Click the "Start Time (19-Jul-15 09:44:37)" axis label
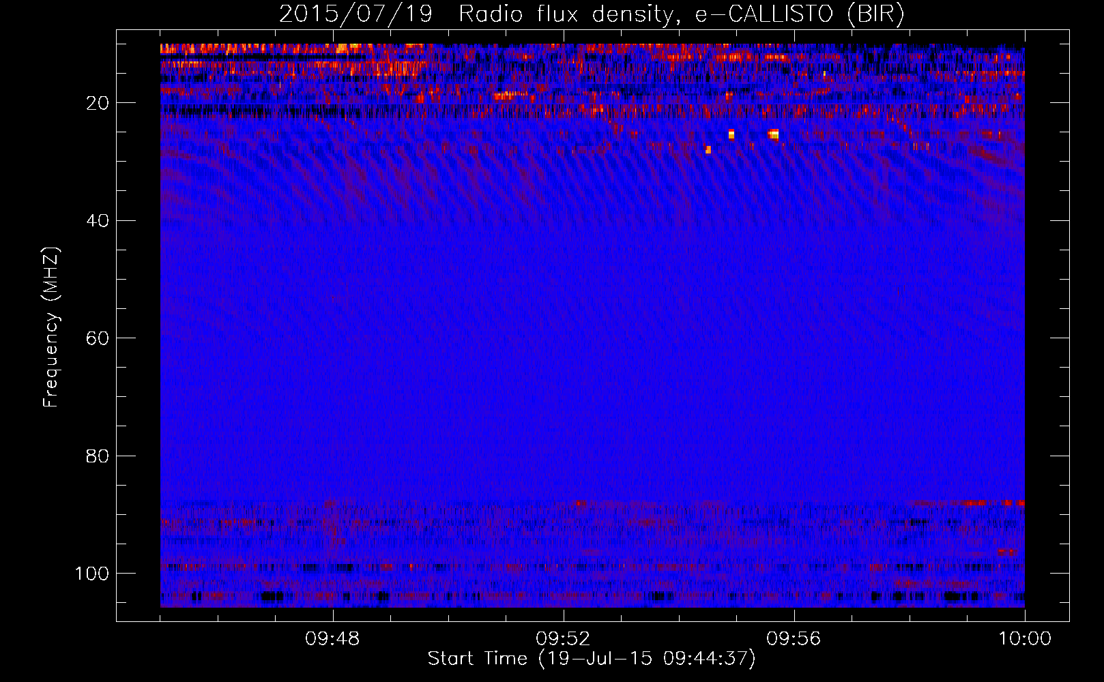 [592, 659]
